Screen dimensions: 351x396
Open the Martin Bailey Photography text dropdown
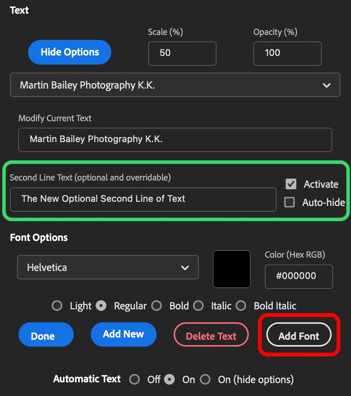point(175,85)
